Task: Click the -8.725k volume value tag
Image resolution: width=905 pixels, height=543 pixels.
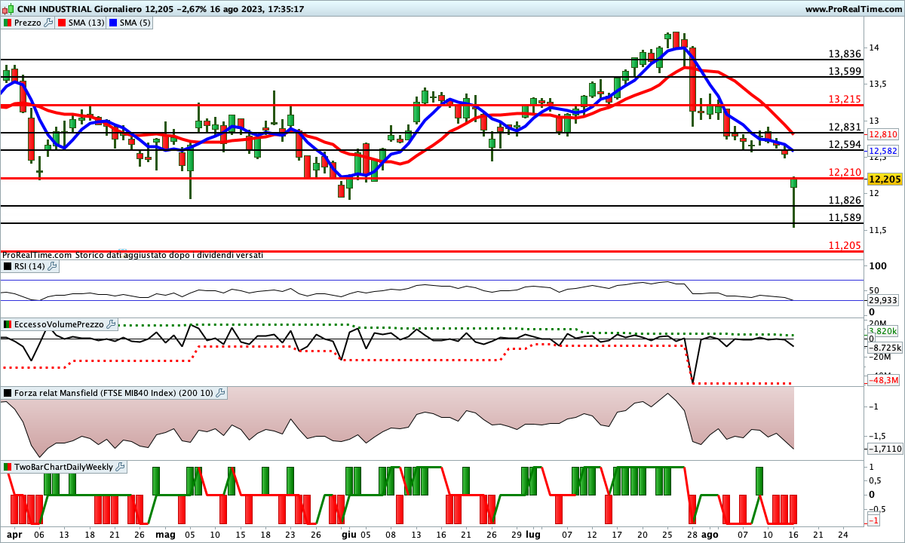Action: [x=884, y=348]
